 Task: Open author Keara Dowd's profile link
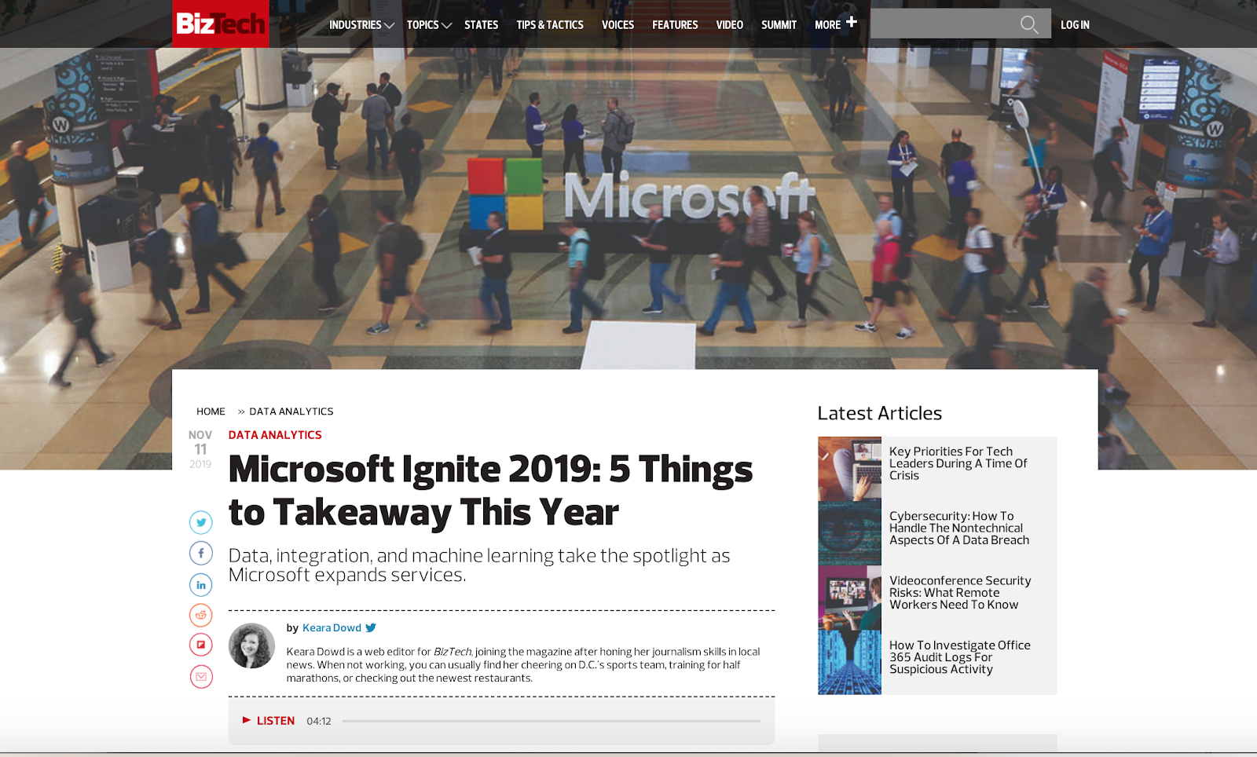tap(332, 627)
